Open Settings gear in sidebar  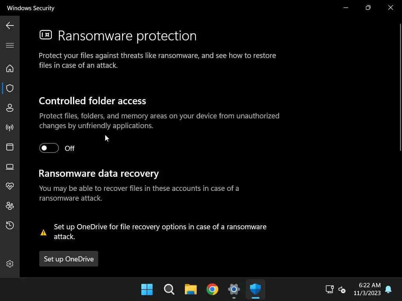[10, 264]
